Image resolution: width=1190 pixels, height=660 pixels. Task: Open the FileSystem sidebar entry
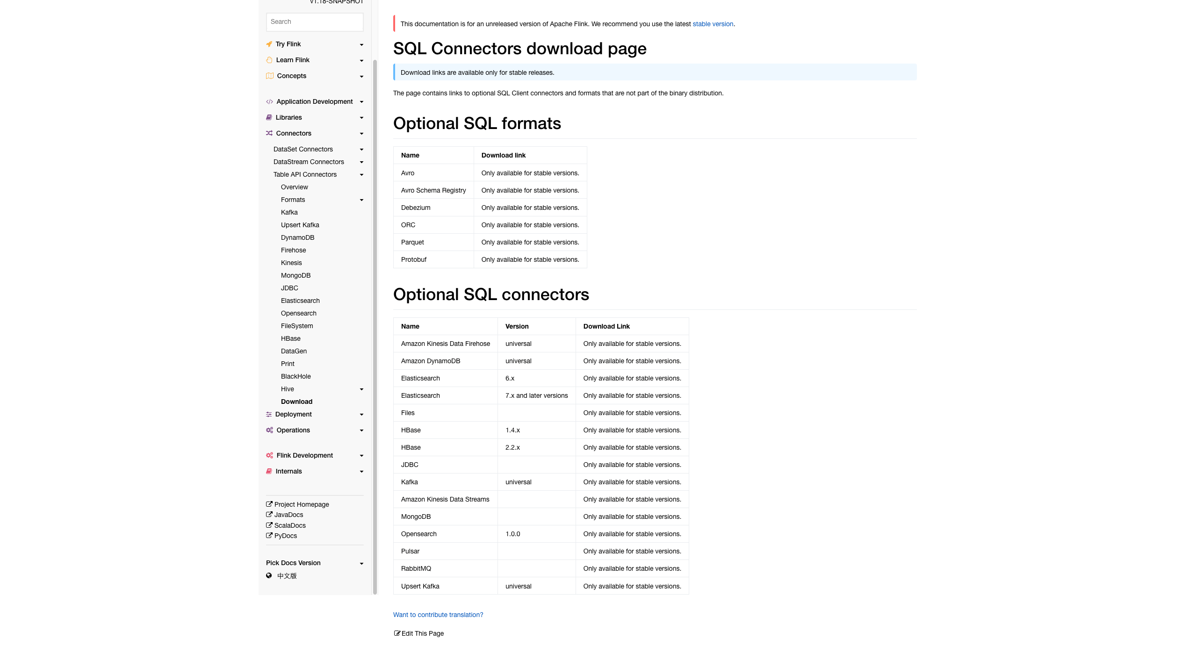point(297,326)
